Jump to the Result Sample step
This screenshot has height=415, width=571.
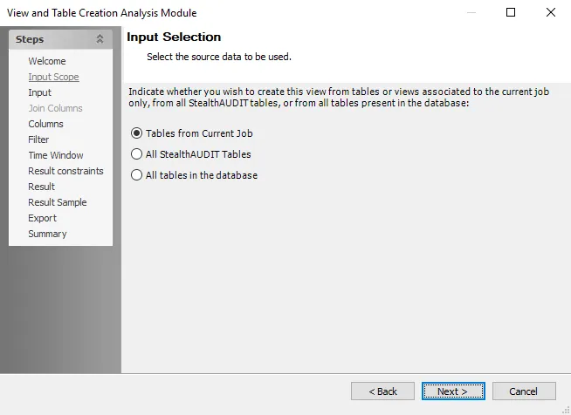point(58,202)
